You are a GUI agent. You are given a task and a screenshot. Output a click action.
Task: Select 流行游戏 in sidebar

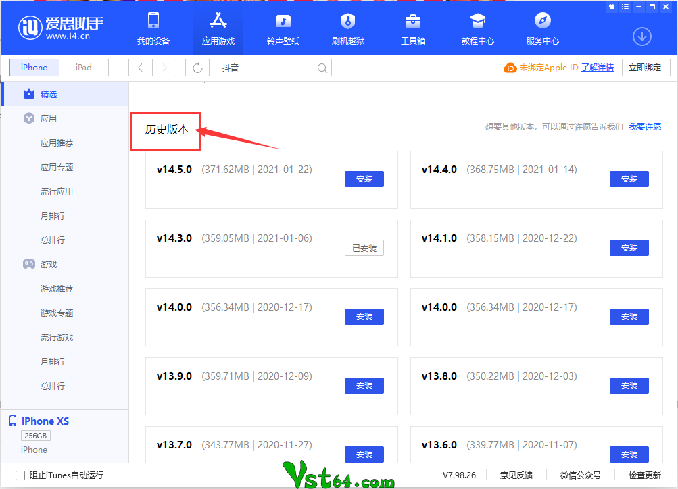click(57, 338)
